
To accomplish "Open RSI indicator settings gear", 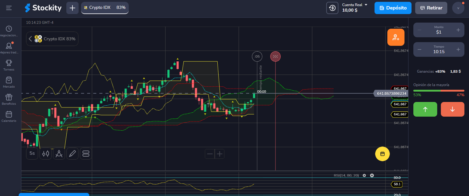I will [364, 176].
